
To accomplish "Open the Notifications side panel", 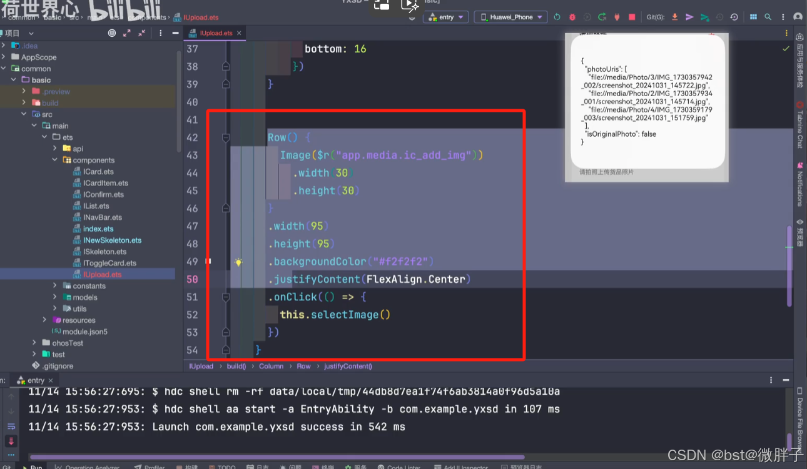I will (799, 184).
